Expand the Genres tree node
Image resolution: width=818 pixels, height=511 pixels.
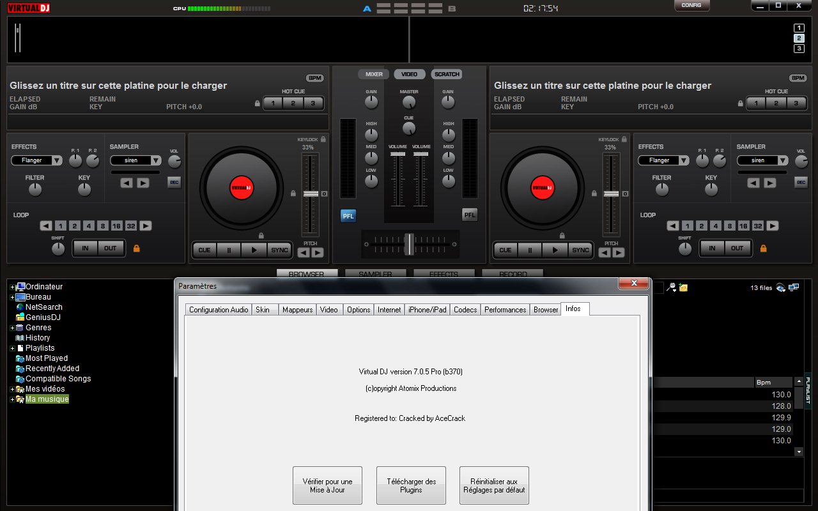12,328
